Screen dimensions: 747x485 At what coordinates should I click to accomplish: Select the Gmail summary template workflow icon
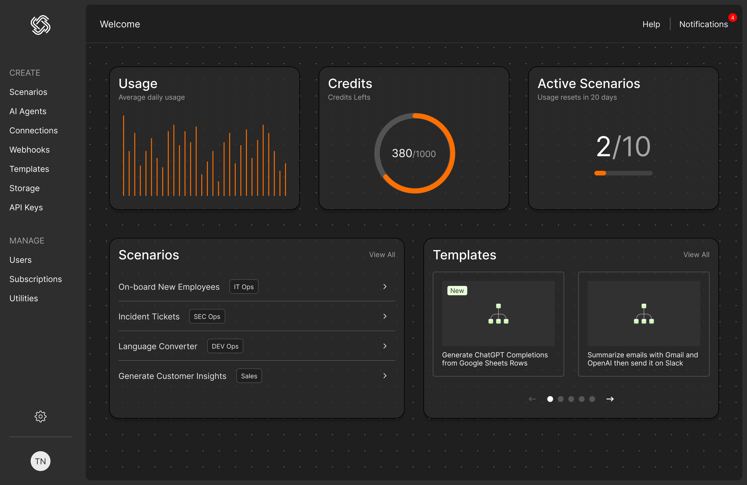[643, 314]
